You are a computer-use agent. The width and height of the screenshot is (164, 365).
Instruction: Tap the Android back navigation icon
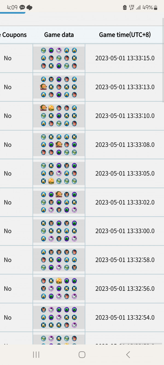coord(128,355)
